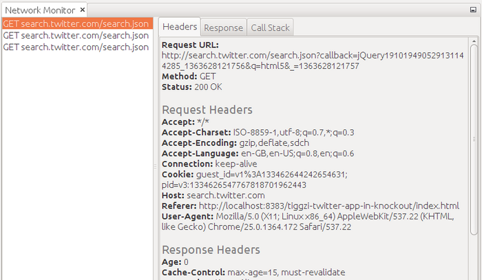Screen dimensions: 482x280
Task: Click the Request Headers heading
Action: pos(207,109)
